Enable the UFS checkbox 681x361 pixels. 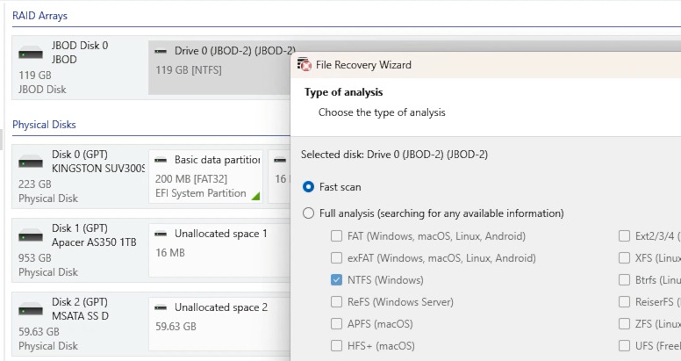624,346
